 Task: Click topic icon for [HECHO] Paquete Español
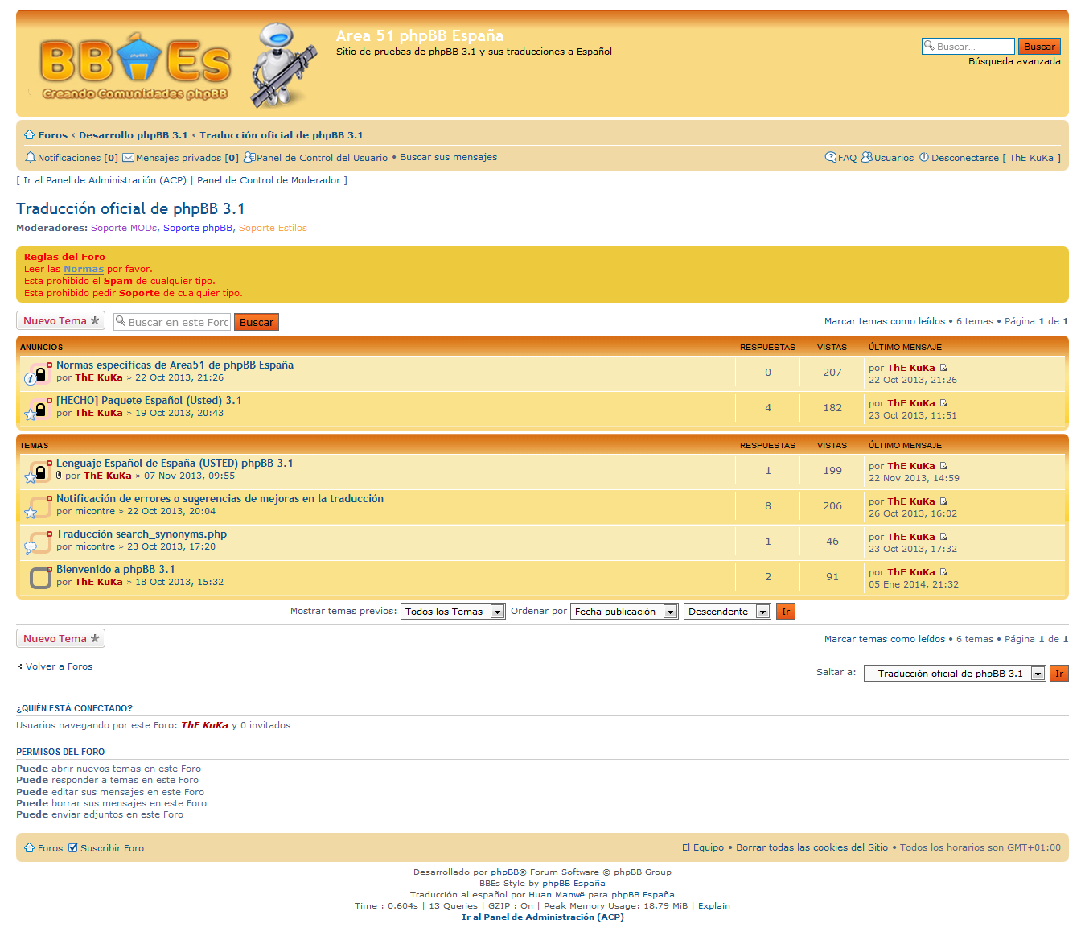[x=39, y=409]
